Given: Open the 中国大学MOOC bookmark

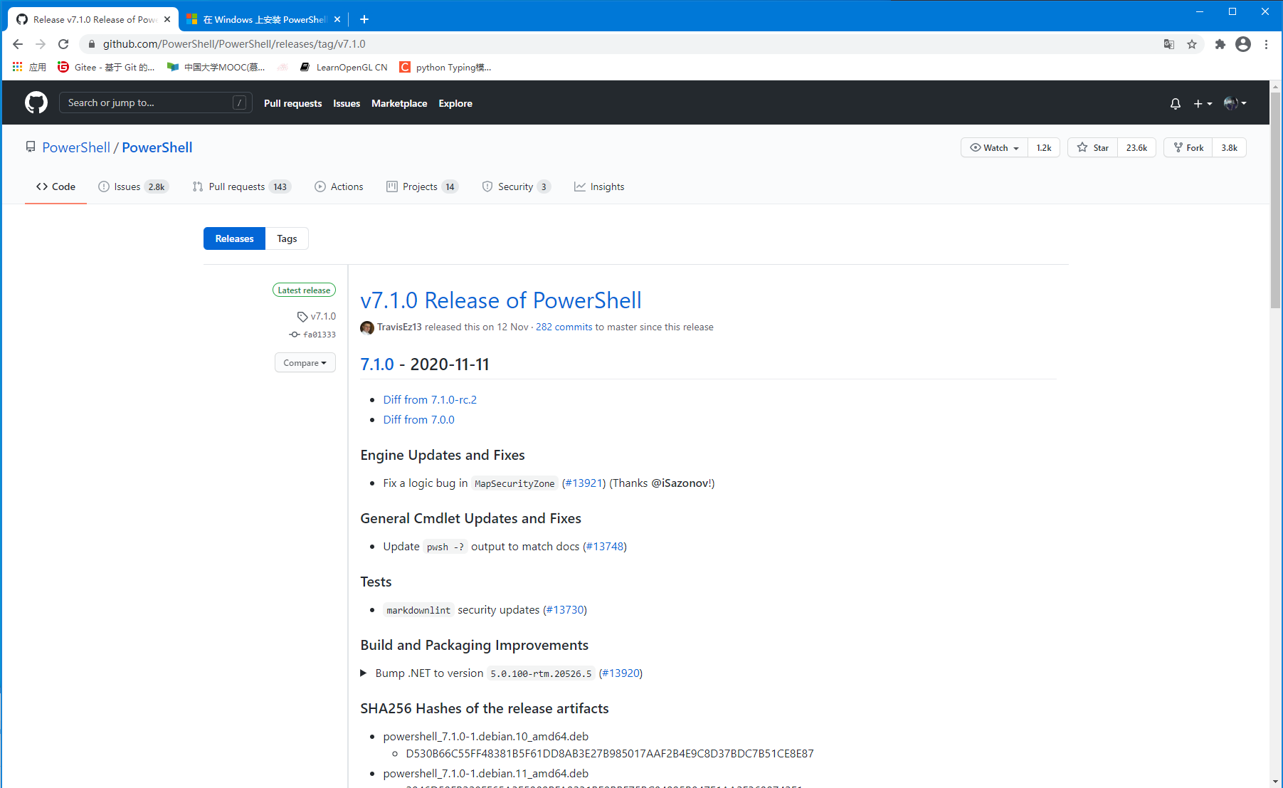Looking at the screenshot, I should [216, 67].
